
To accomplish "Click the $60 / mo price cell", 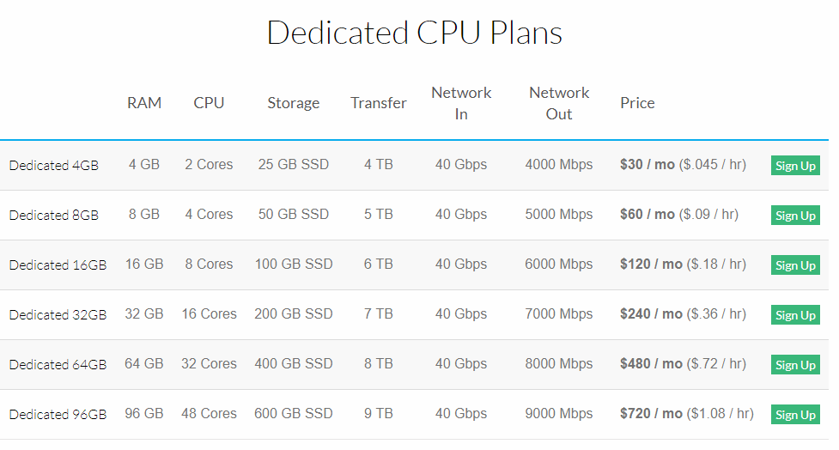I will pyautogui.click(x=647, y=215).
